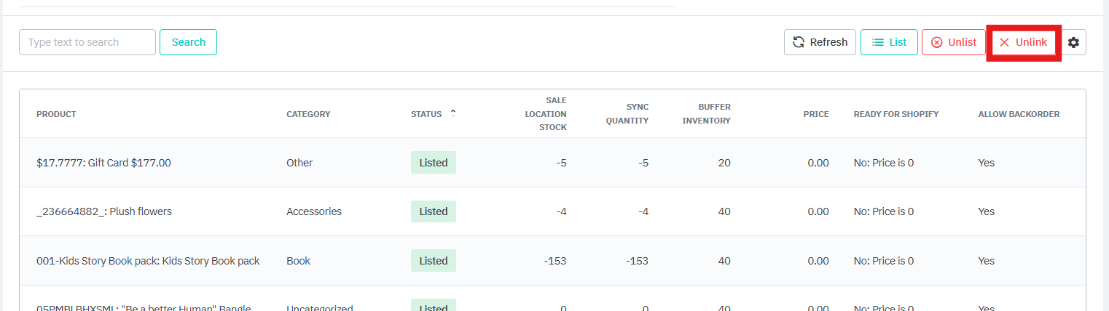The height and width of the screenshot is (311, 1109).
Task: Click Listed status badge for Plush flowers
Action: (434, 211)
